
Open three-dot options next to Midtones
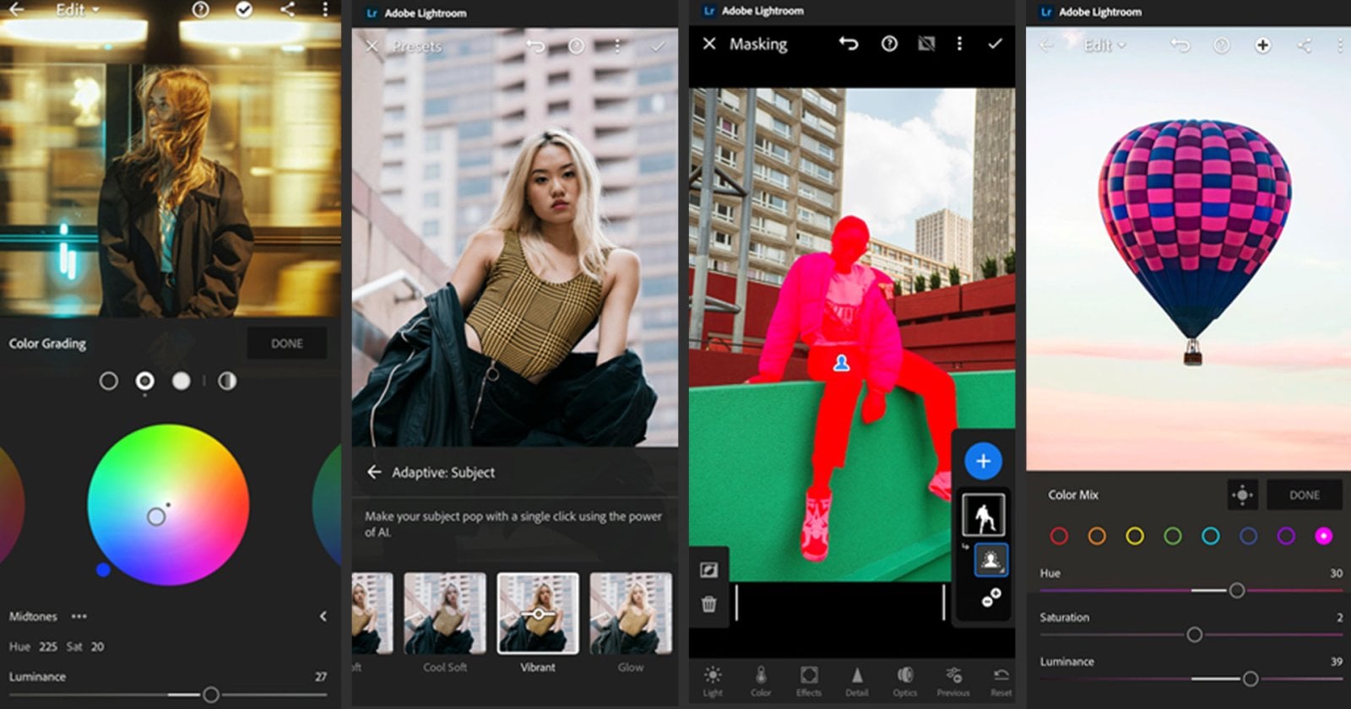click(79, 617)
